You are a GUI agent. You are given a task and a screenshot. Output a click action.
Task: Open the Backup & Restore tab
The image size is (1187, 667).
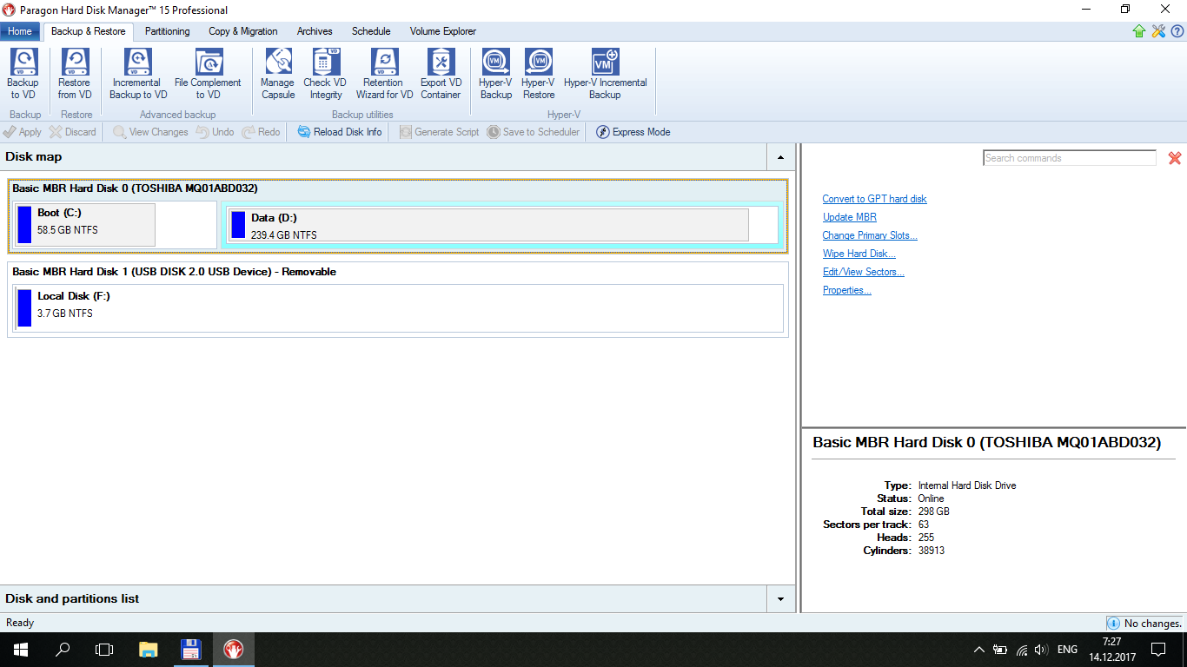[88, 31]
